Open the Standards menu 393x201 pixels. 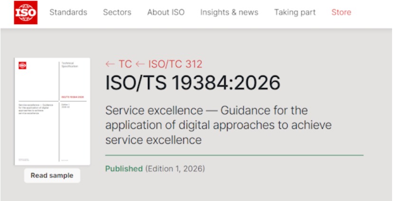(68, 12)
